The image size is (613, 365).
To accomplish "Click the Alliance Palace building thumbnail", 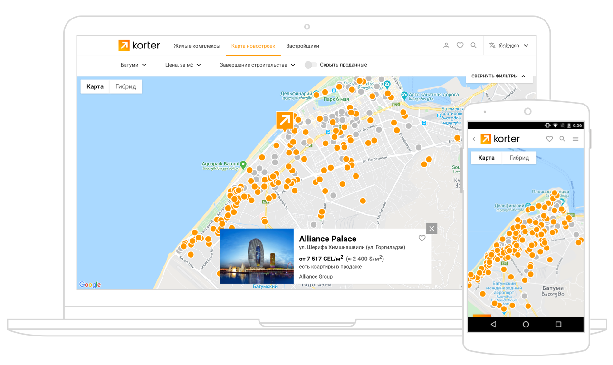I will (257, 256).
